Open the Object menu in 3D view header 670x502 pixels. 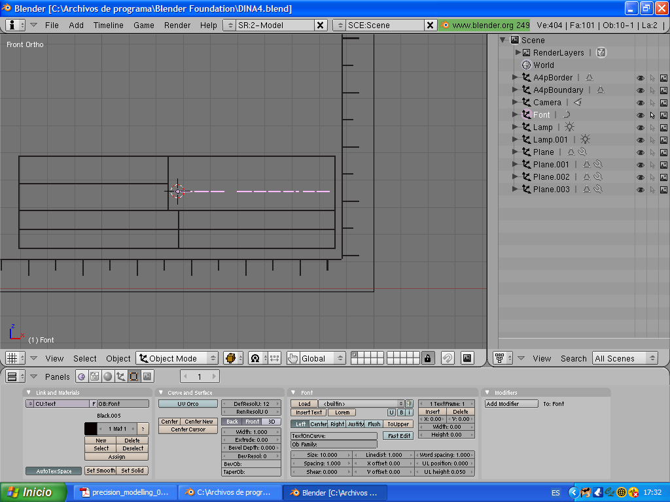pyautogui.click(x=118, y=359)
